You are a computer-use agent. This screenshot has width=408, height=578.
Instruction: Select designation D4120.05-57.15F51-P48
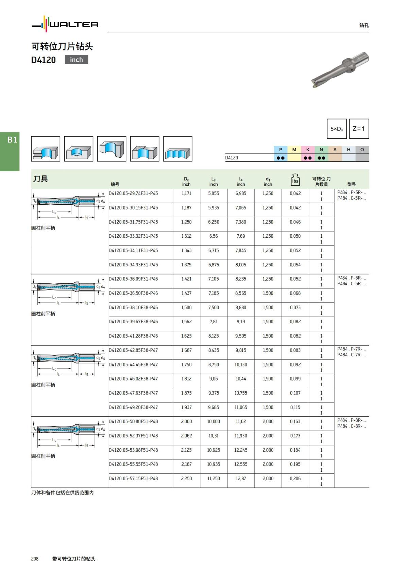click(x=133, y=478)
